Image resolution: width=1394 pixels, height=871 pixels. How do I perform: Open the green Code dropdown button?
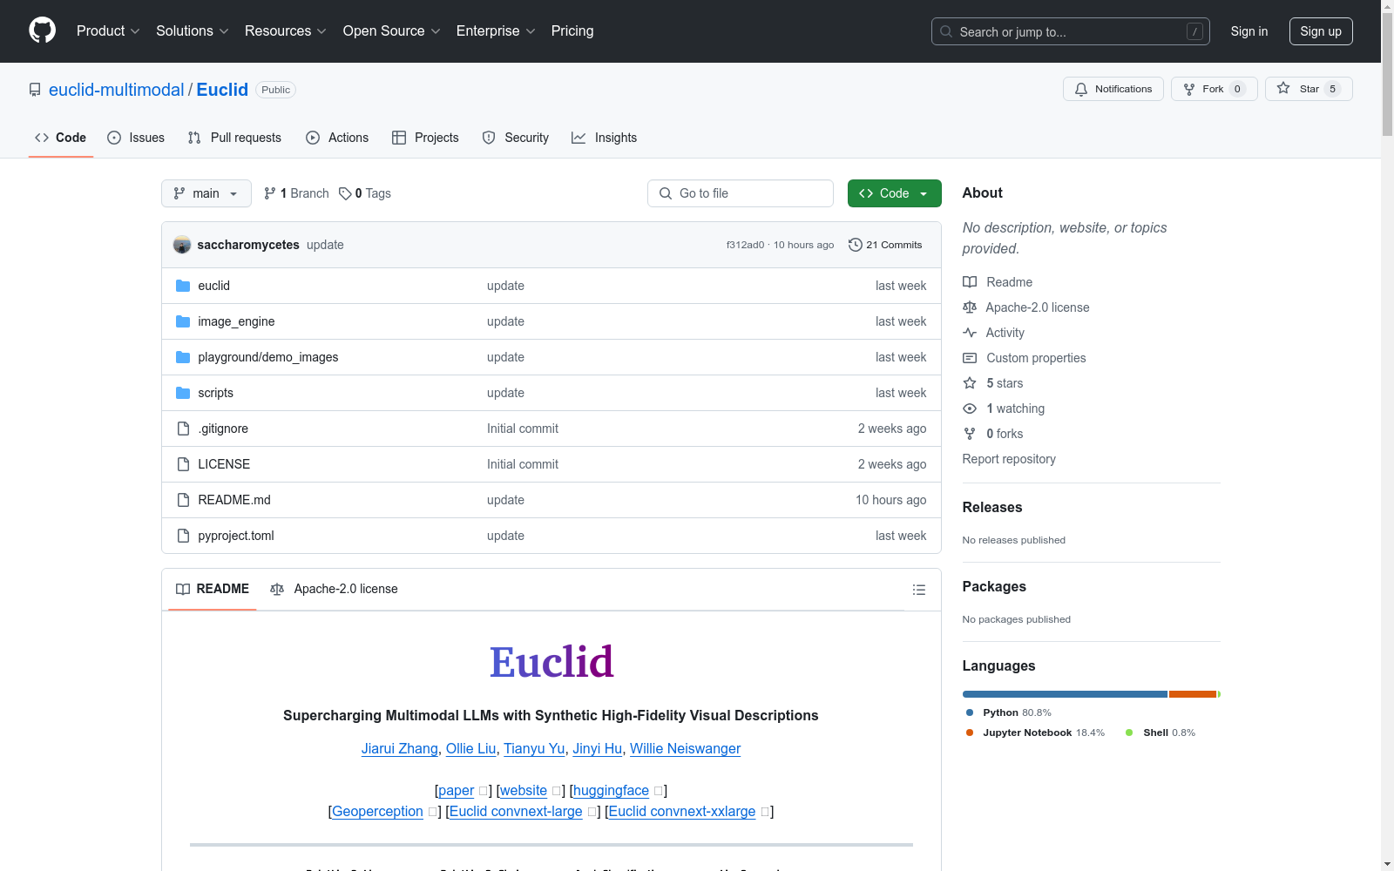pos(894,193)
